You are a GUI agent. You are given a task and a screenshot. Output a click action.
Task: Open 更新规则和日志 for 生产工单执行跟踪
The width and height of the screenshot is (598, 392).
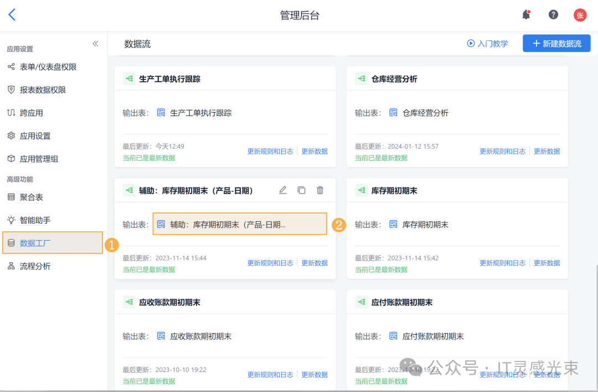click(270, 151)
